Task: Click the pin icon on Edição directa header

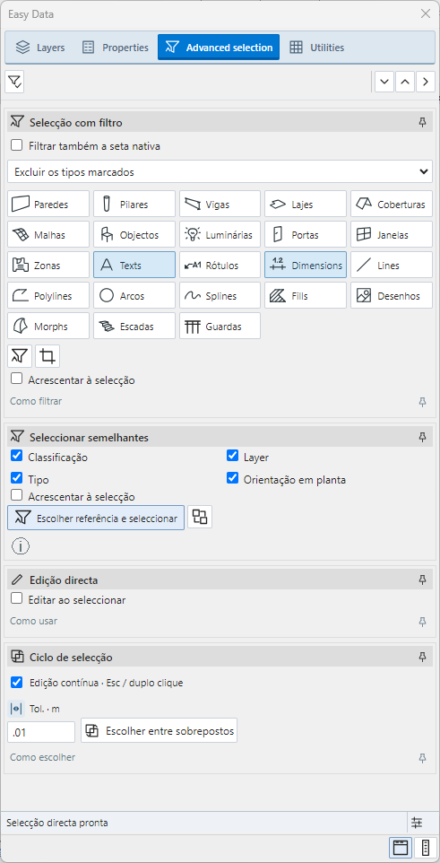Action: 422,580
